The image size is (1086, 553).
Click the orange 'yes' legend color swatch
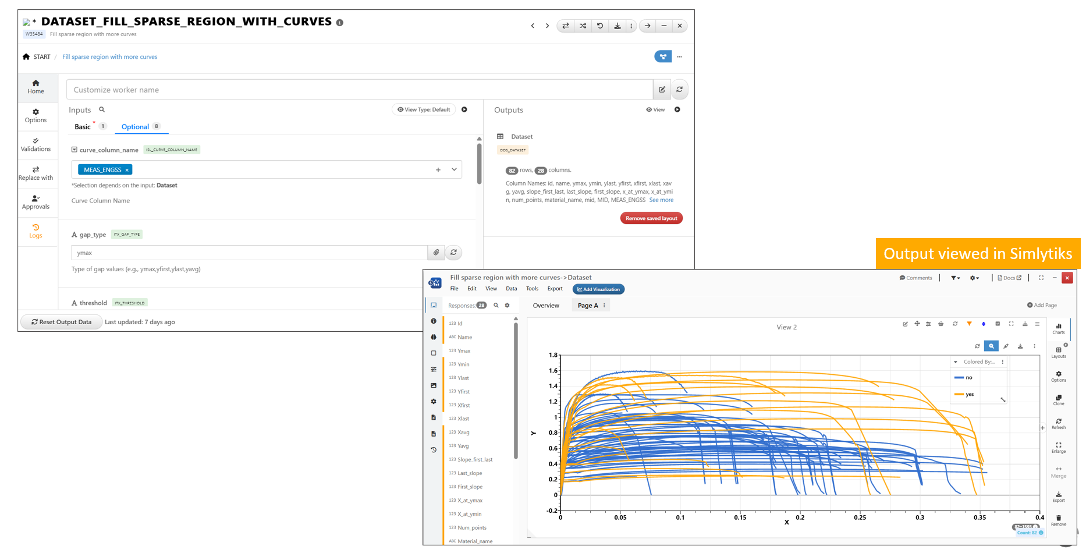(x=959, y=394)
